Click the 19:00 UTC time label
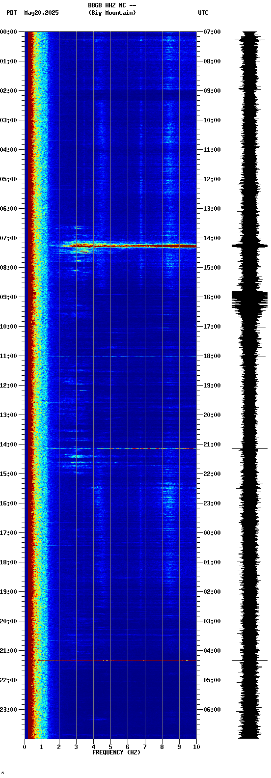 [x=212, y=386]
